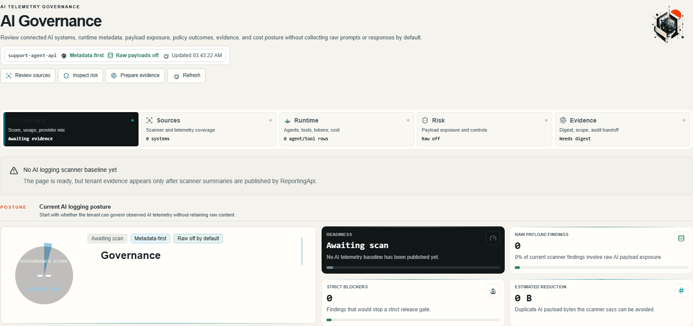
Task: Click the Metadata-first status text in header
Action: tap(87, 55)
